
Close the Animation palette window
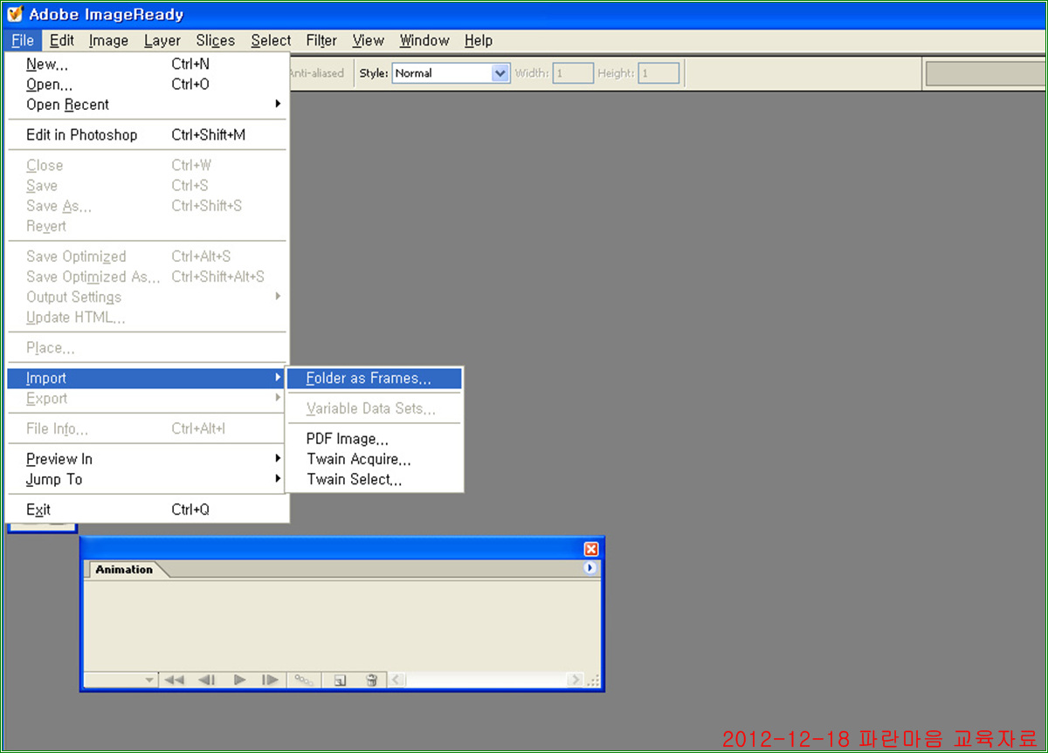point(591,549)
